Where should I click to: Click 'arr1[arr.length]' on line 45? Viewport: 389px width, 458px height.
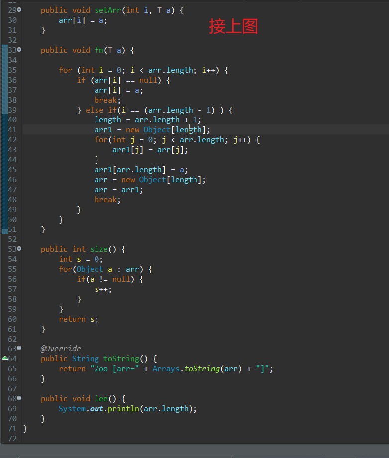pyautogui.click(x=130, y=170)
